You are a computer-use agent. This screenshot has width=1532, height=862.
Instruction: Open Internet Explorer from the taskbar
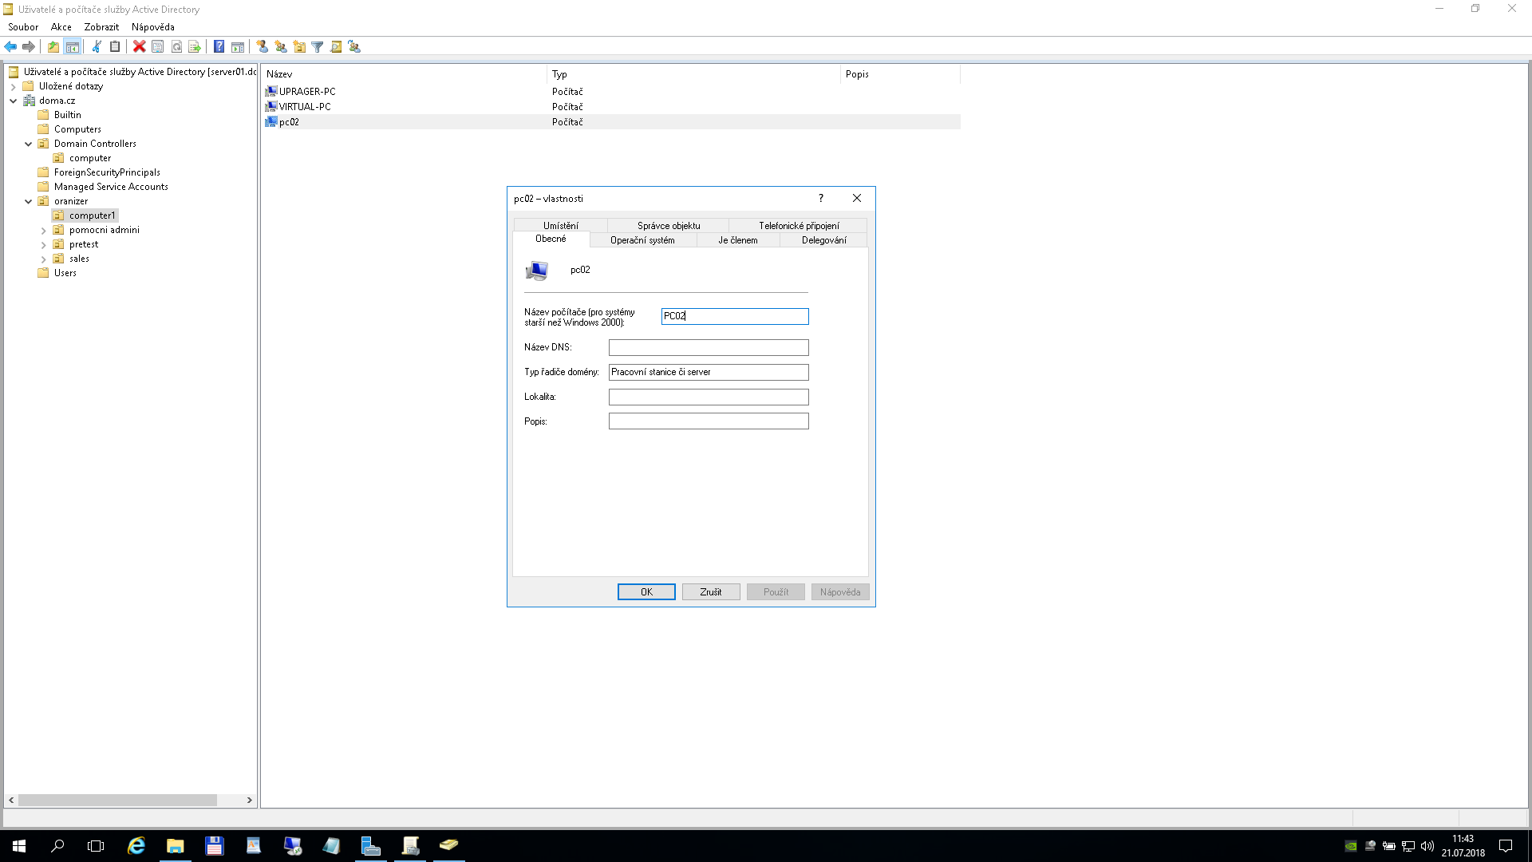(x=136, y=846)
